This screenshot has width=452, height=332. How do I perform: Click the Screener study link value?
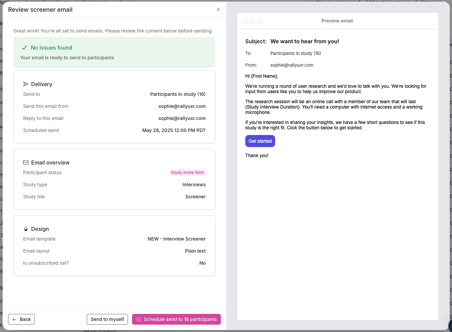point(195,197)
